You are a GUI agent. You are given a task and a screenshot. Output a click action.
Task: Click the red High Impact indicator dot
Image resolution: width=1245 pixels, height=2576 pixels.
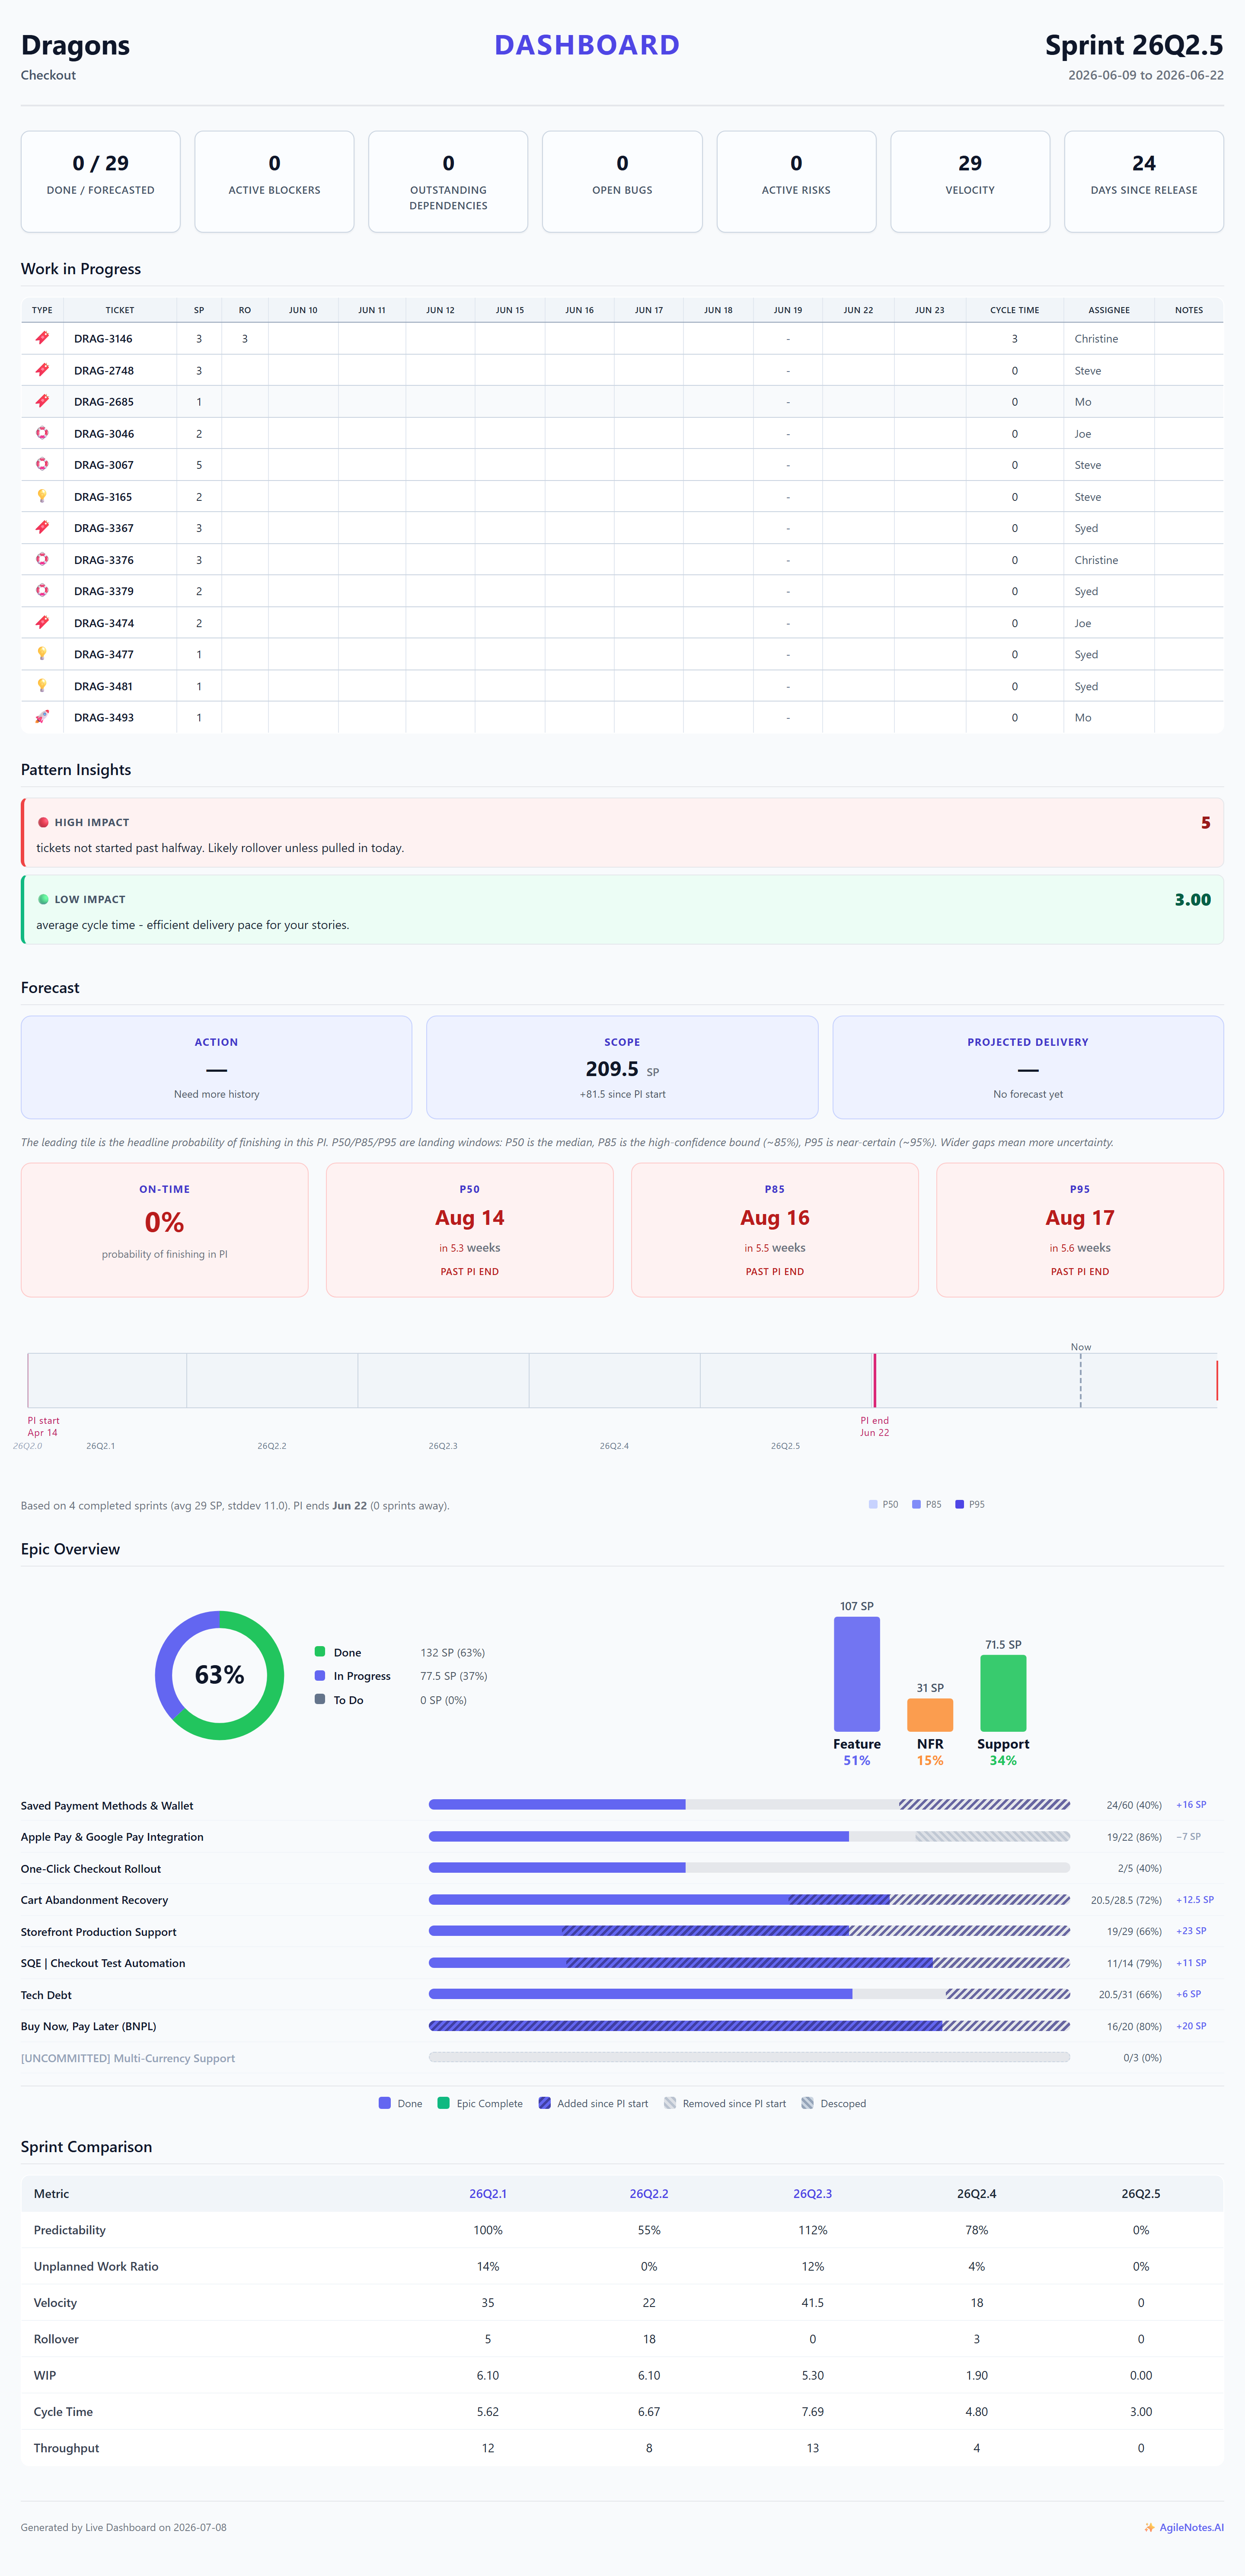(x=43, y=822)
